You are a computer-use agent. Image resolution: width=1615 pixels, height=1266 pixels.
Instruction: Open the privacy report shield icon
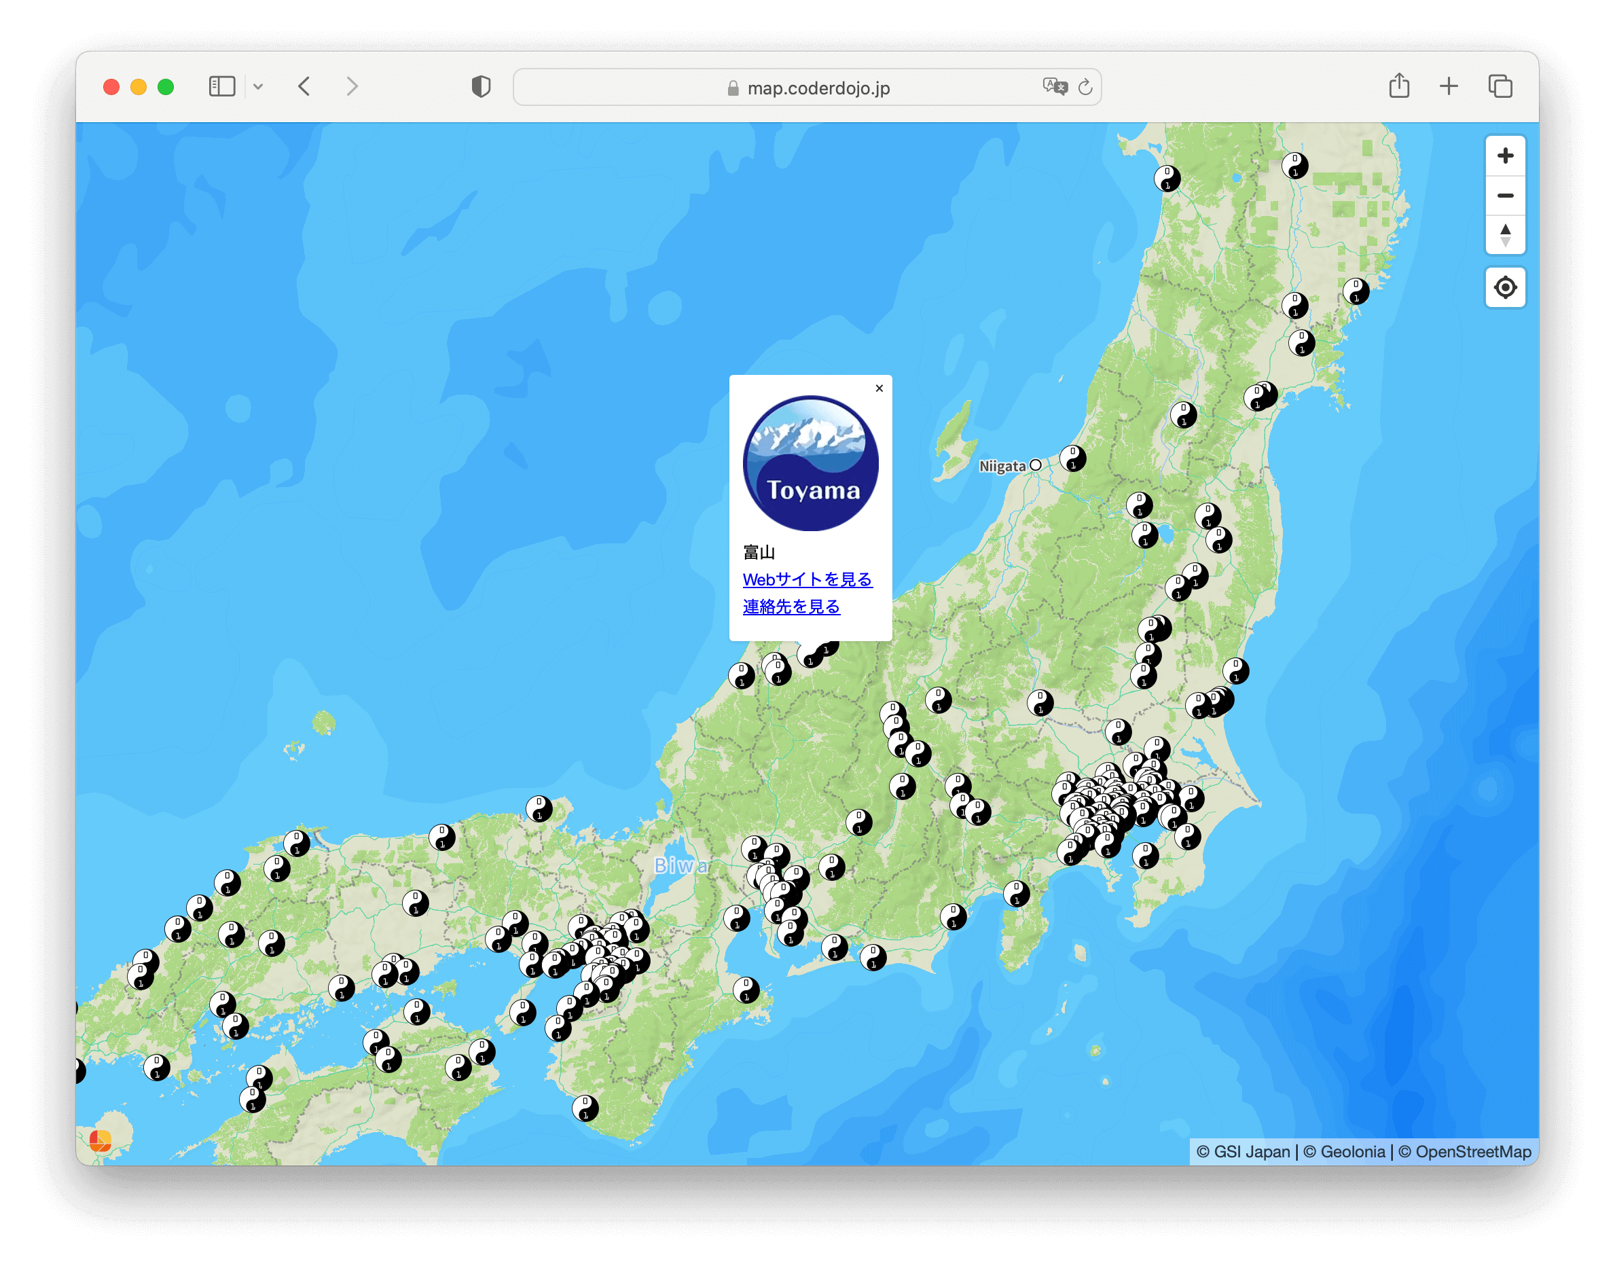481,87
